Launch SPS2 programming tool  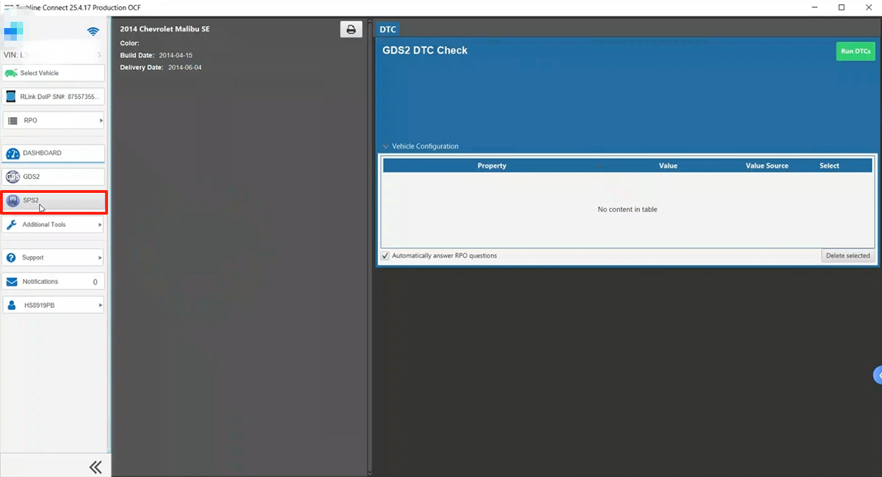tap(53, 201)
